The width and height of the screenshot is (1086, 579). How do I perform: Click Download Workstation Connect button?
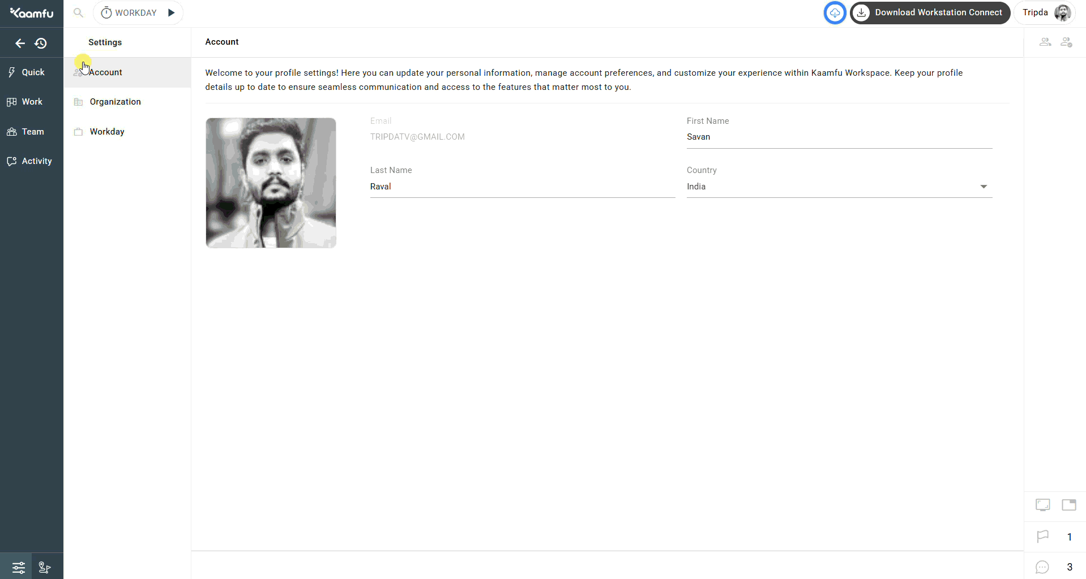[930, 12]
